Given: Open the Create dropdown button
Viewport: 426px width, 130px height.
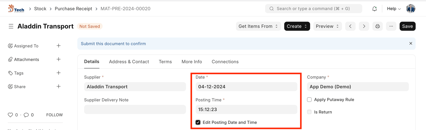Looking at the screenshot, I should pos(297,26).
